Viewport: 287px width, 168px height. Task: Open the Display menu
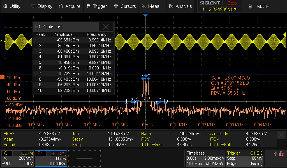41,6
